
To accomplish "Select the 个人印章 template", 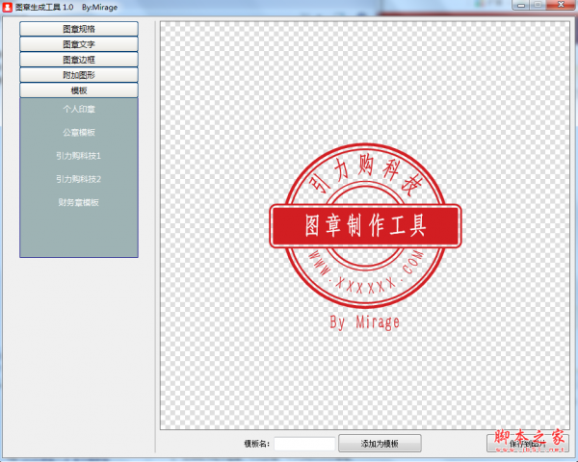I will (x=79, y=110).
